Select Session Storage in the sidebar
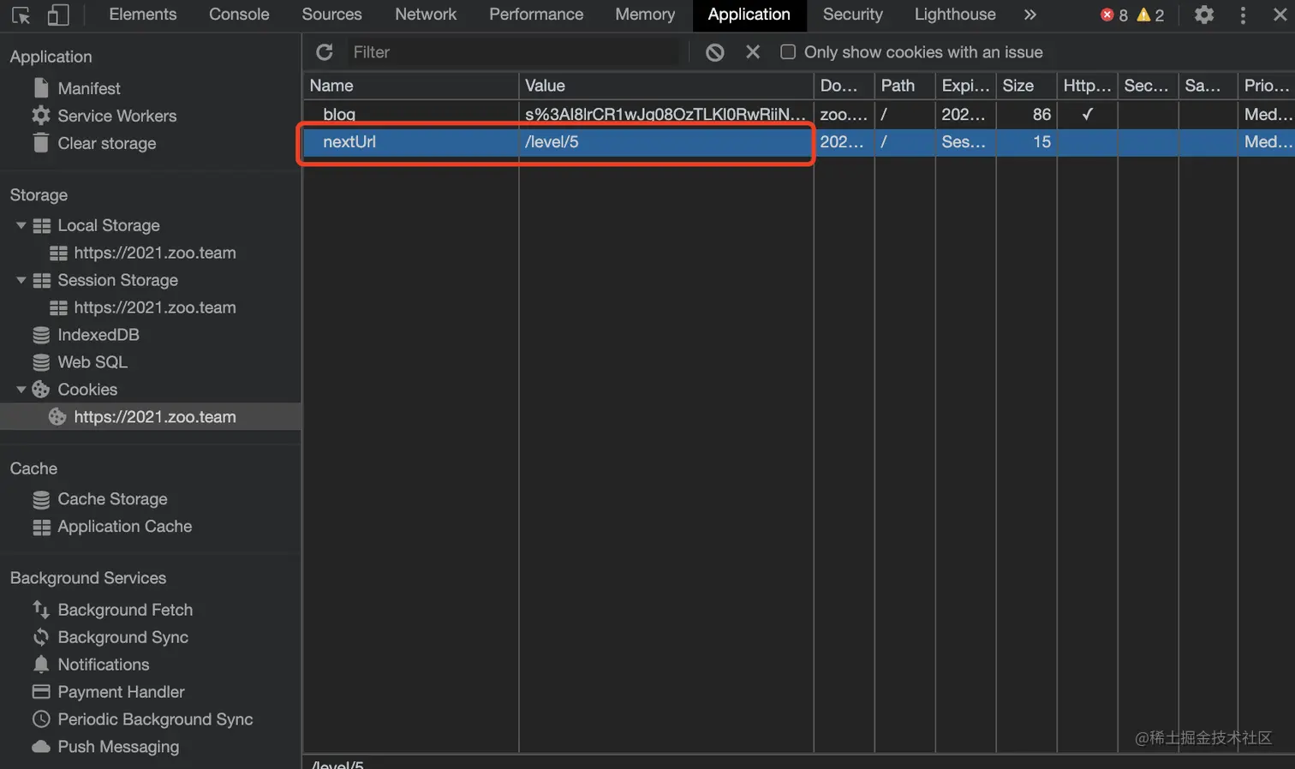 click(118, 280)
